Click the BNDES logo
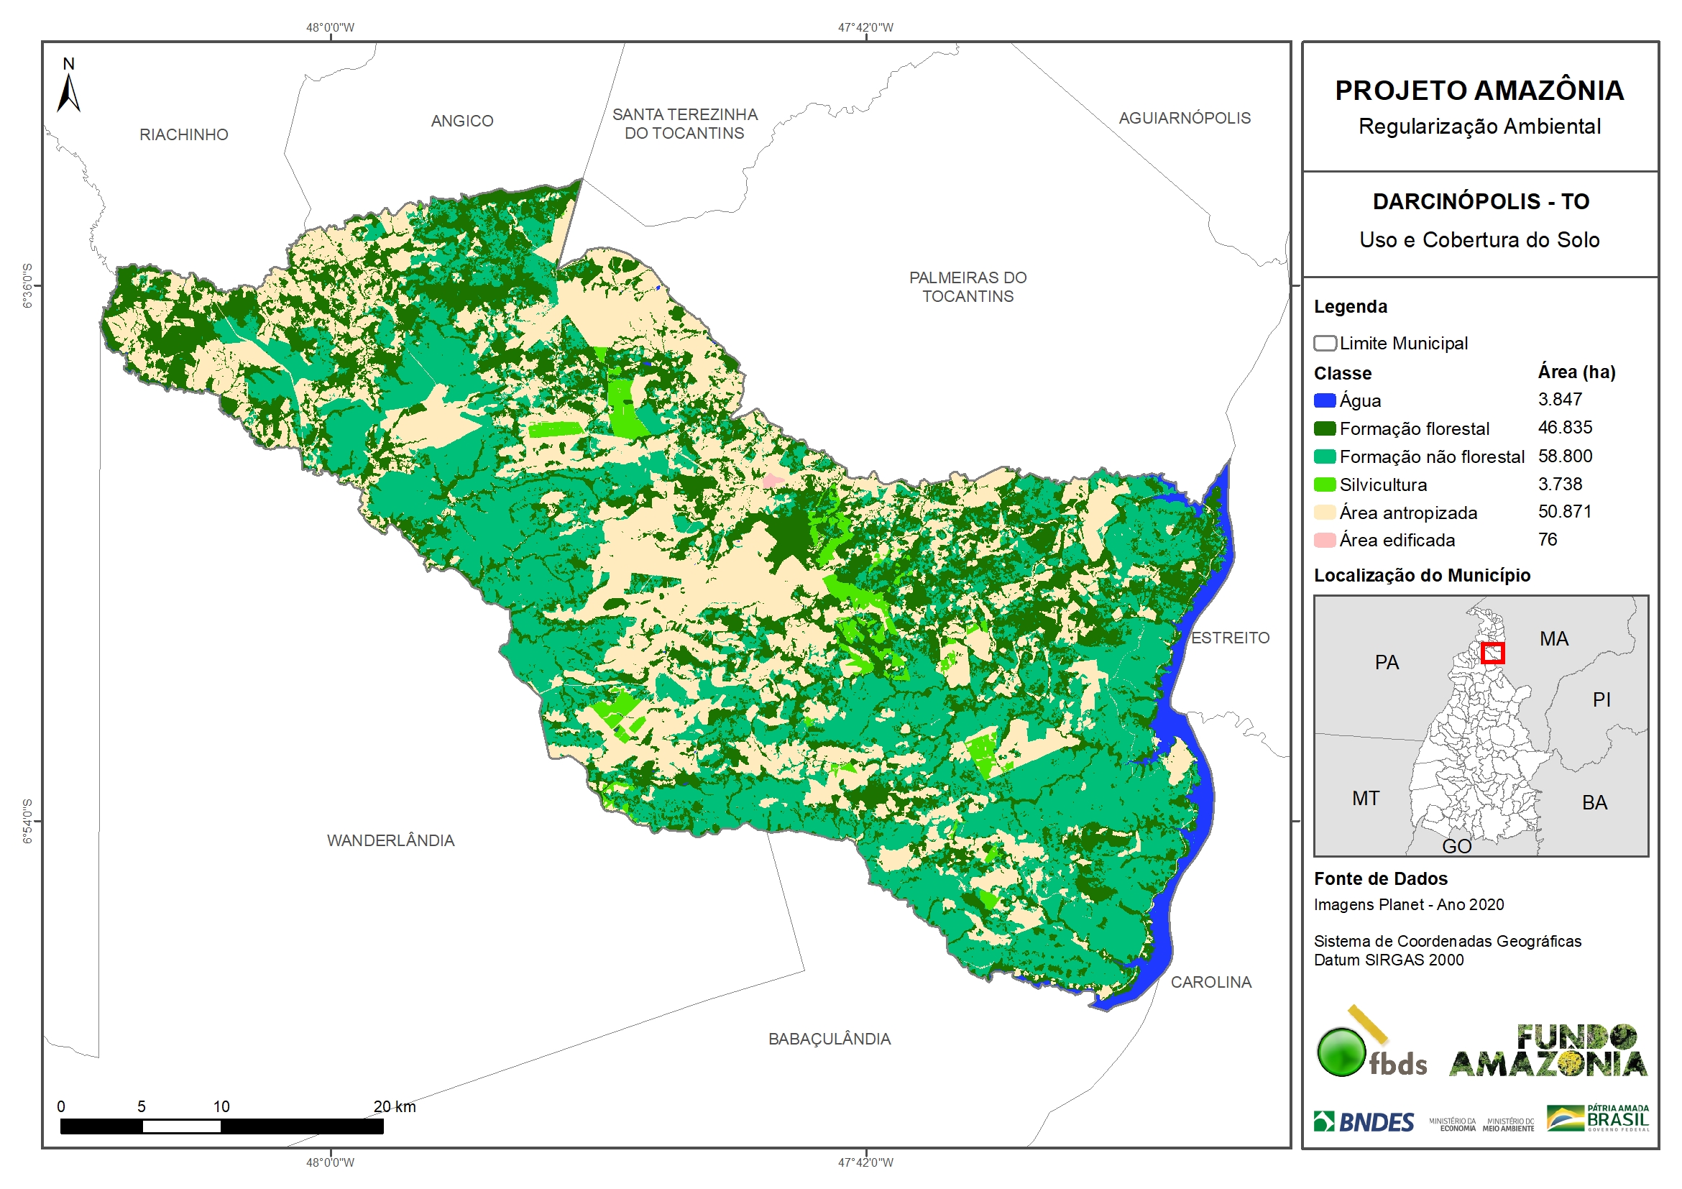The height and width of the screenshot is (1189, 1682). (x=1364, y=1122)
